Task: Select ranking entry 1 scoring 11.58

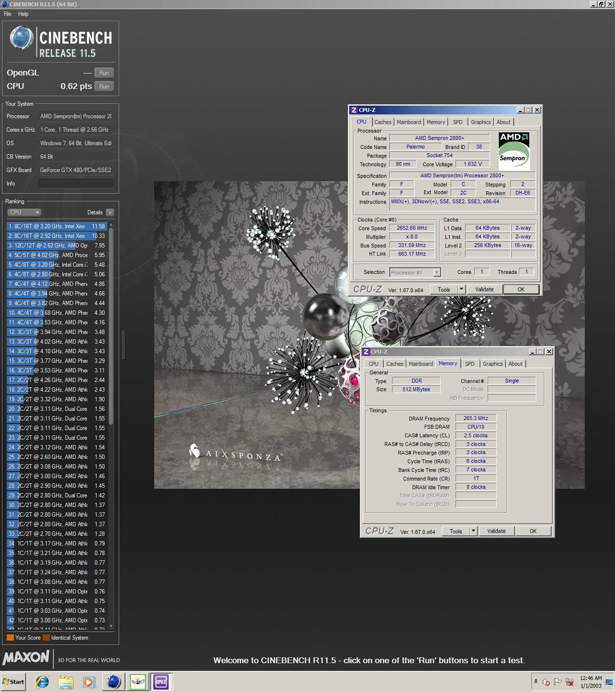Action: pos(57,226)
